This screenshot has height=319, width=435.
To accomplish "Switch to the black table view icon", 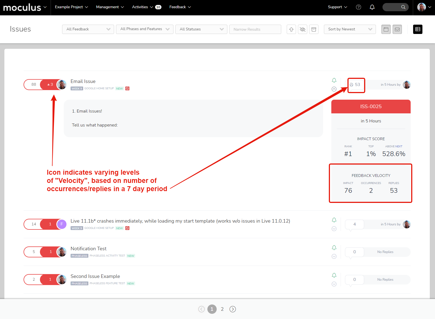I will click(417, 29).
